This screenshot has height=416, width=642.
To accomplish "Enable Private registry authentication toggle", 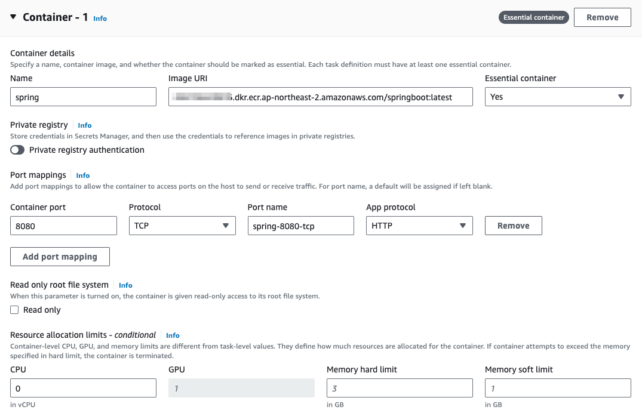I will coord(17,150).
